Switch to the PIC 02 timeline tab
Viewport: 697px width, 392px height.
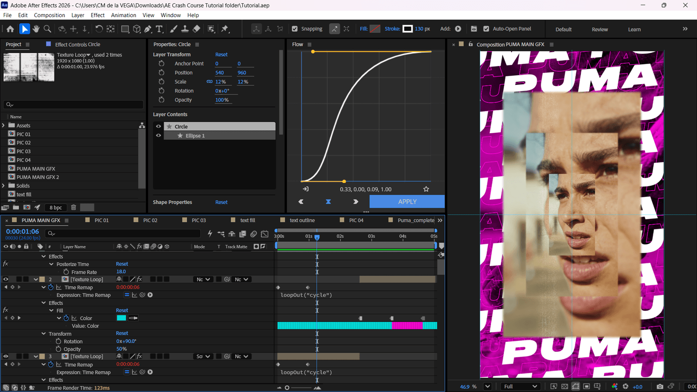(150, 220)
